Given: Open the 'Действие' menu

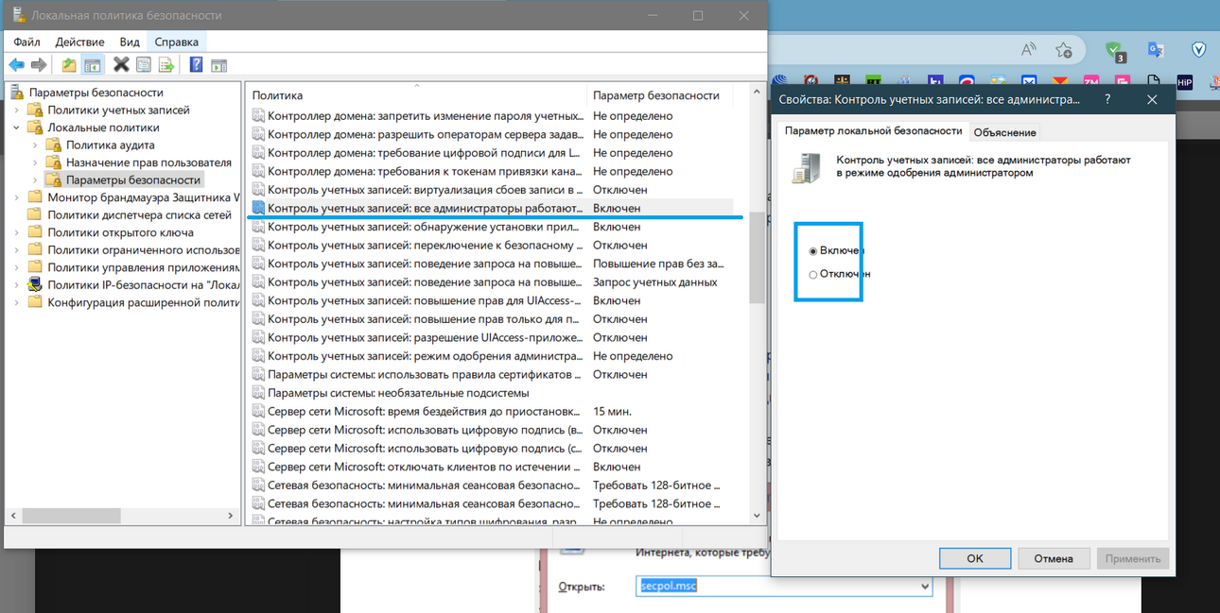Looking at the screenshot, I should pyautogui.click(x=79, y=42).
